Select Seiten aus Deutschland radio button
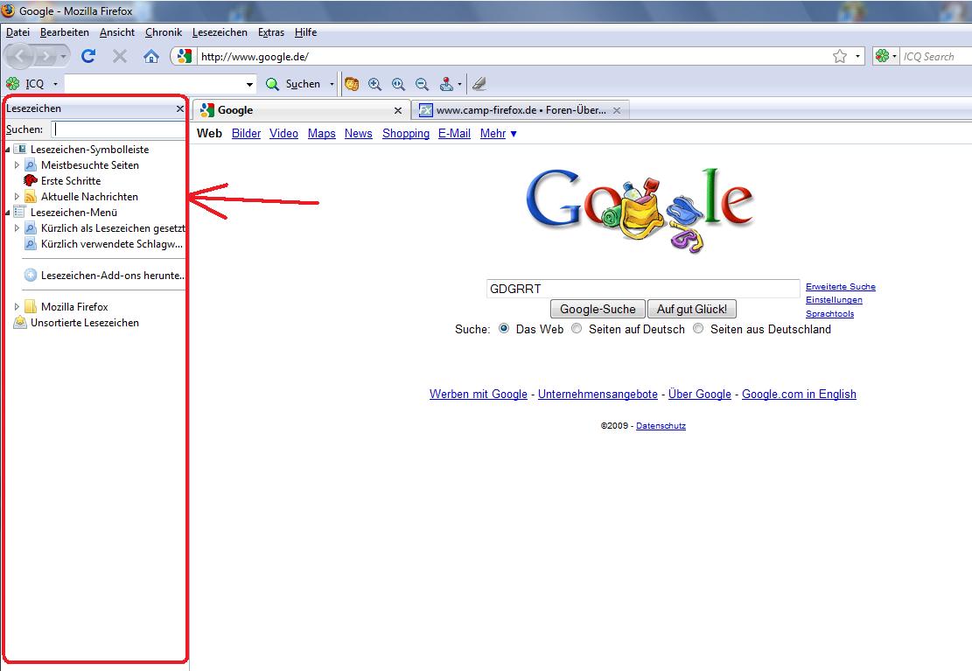Viewport: 972px width, 671px height. click(698, 328)
